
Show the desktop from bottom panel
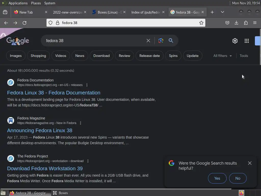[3, 193]
